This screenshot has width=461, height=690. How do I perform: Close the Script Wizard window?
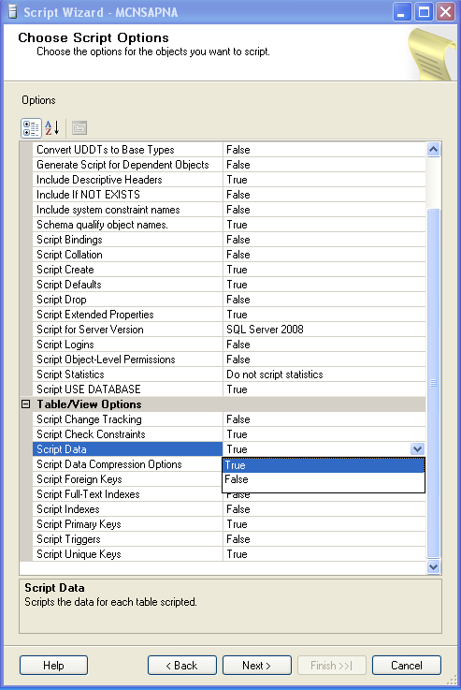(x=446, y=12)
